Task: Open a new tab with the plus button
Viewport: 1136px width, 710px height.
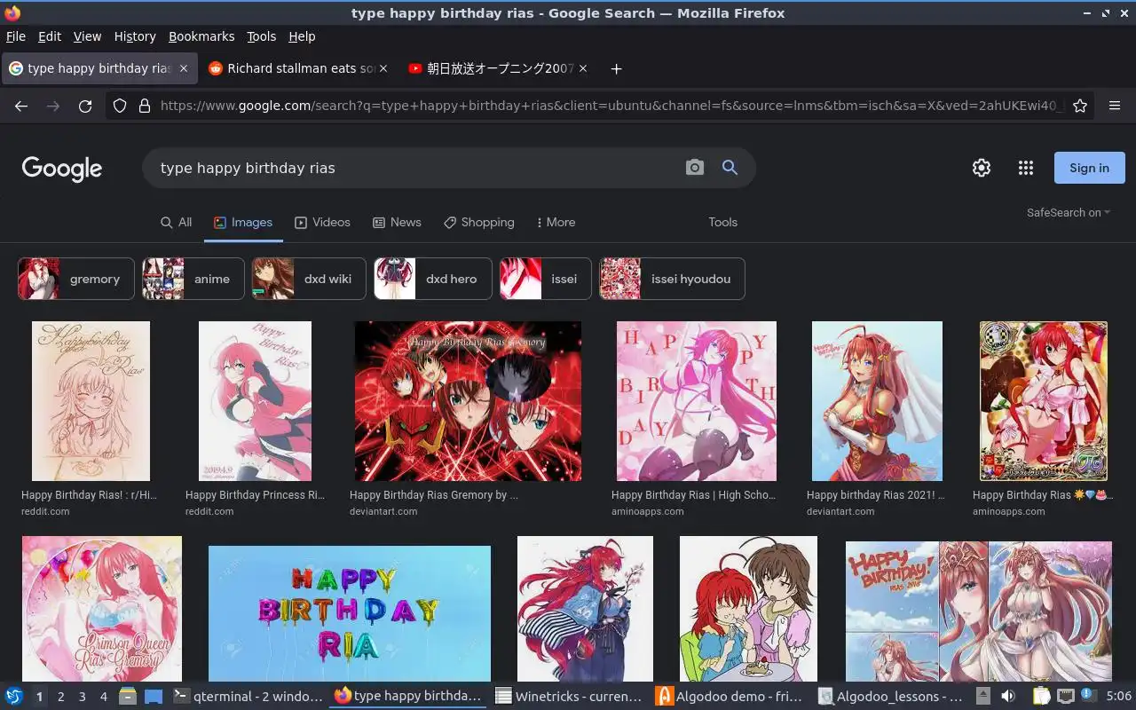Action: tap(616, 68)
